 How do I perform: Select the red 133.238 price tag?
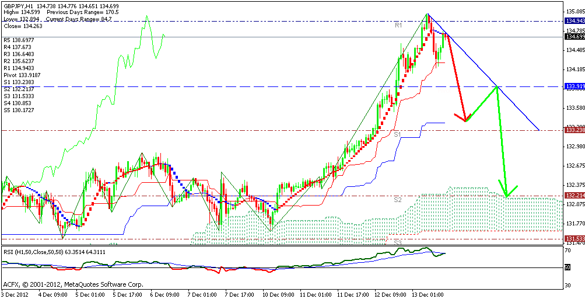pos(574,130)
